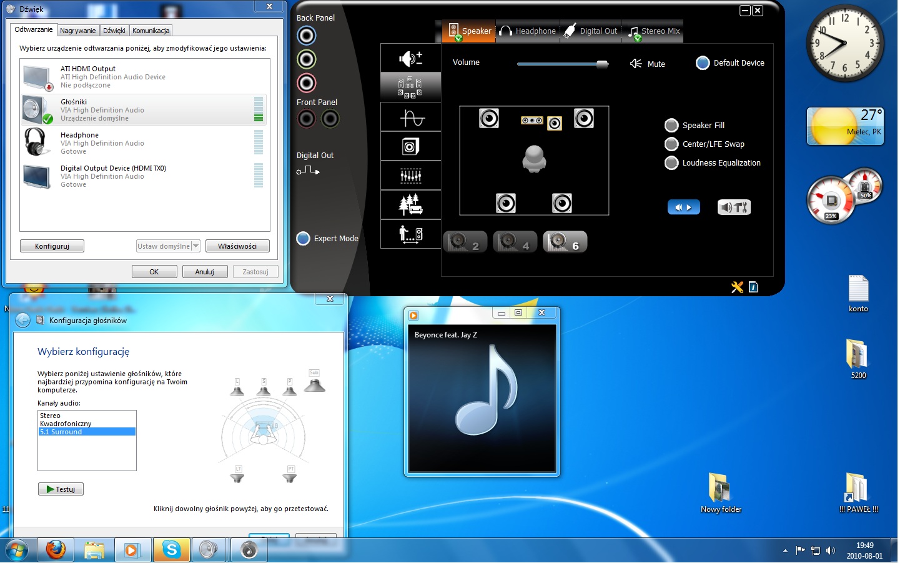The height and width of the screenshot is (563, 910).
Task: Open the Windows Start menu
Action: pos(17,551)
